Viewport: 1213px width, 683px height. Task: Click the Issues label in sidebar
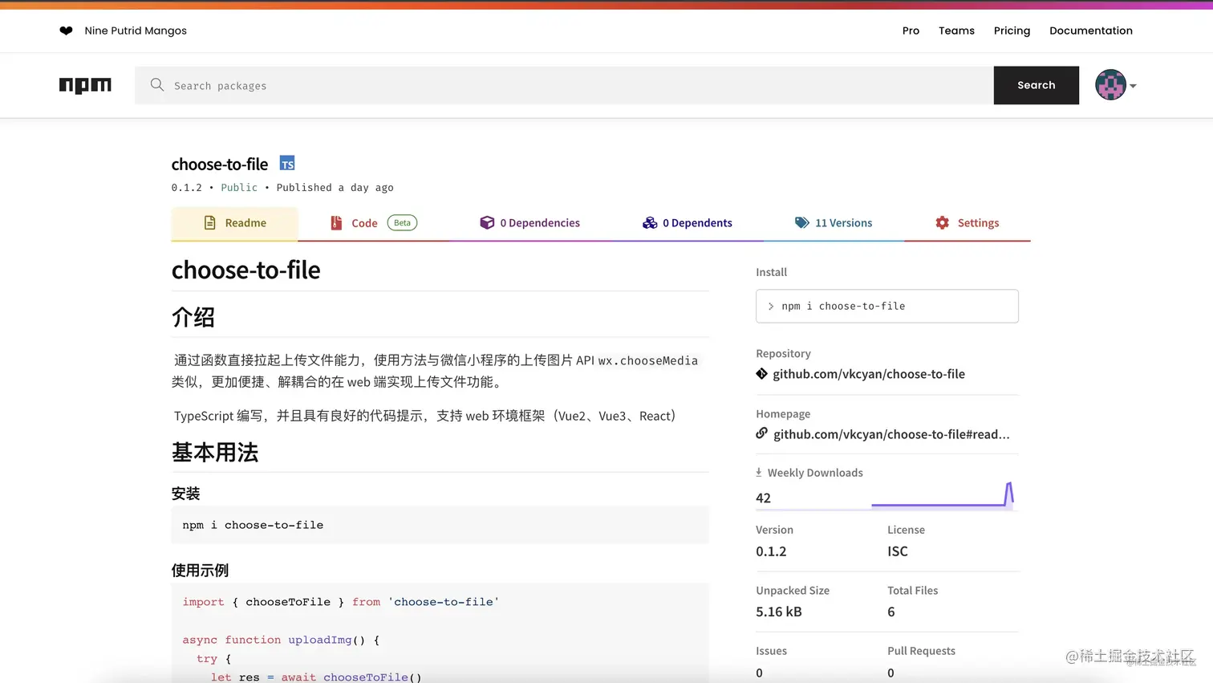coord(771,651)
